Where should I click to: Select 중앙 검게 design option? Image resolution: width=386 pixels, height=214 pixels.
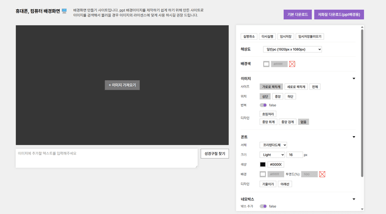(x=288, y=122)
